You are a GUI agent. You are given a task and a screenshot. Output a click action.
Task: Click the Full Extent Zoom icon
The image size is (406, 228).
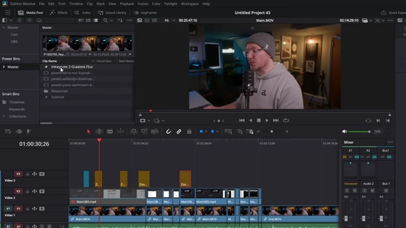pos(228,132)
